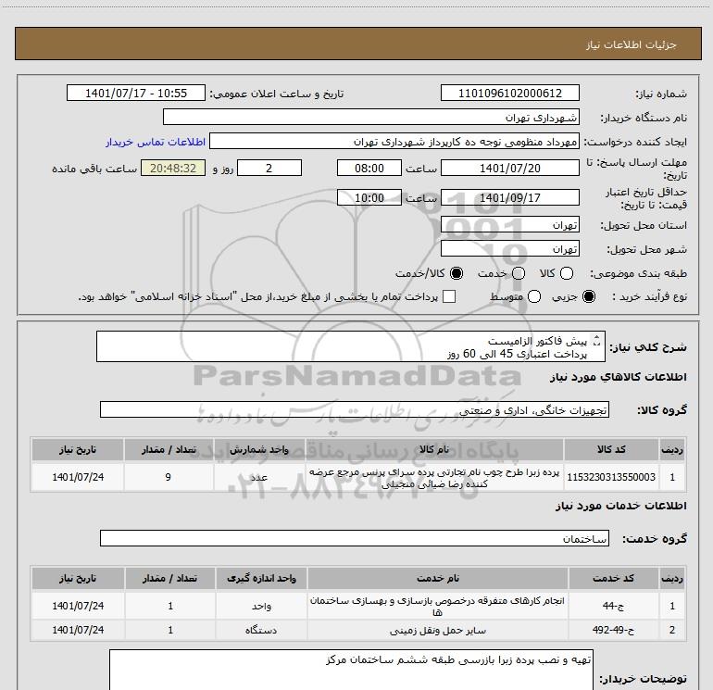Click the delivery city field تهران

(x=509, y=248)
